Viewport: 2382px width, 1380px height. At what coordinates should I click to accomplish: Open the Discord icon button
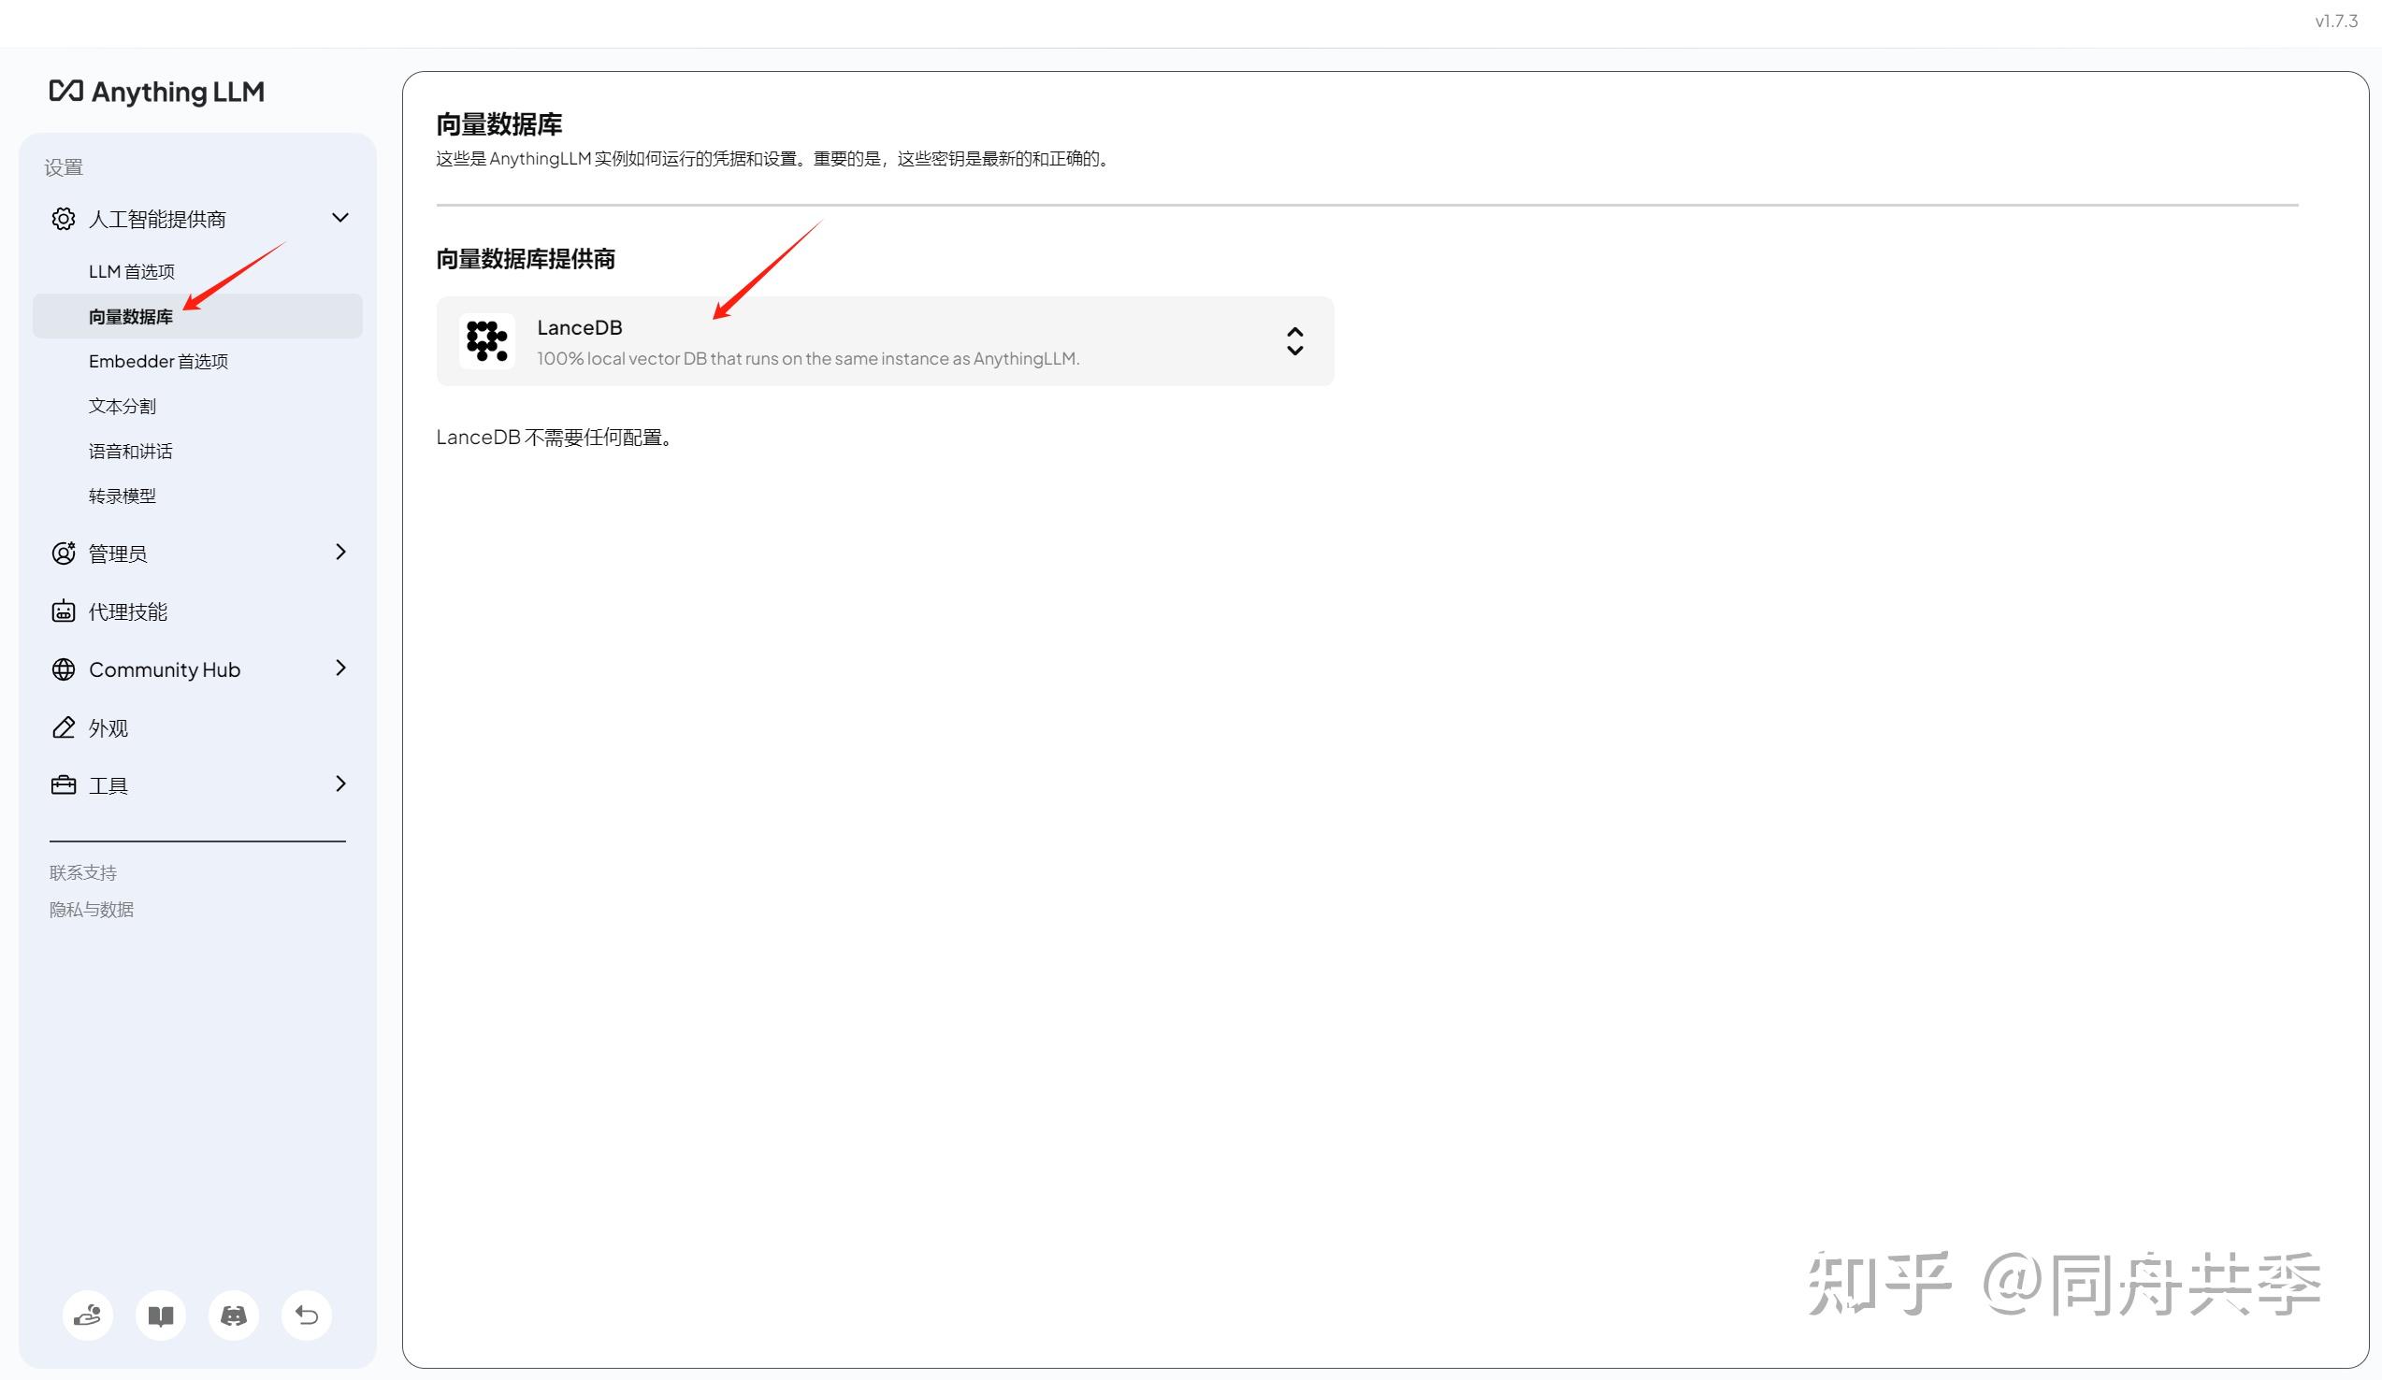click(234, 1315)
